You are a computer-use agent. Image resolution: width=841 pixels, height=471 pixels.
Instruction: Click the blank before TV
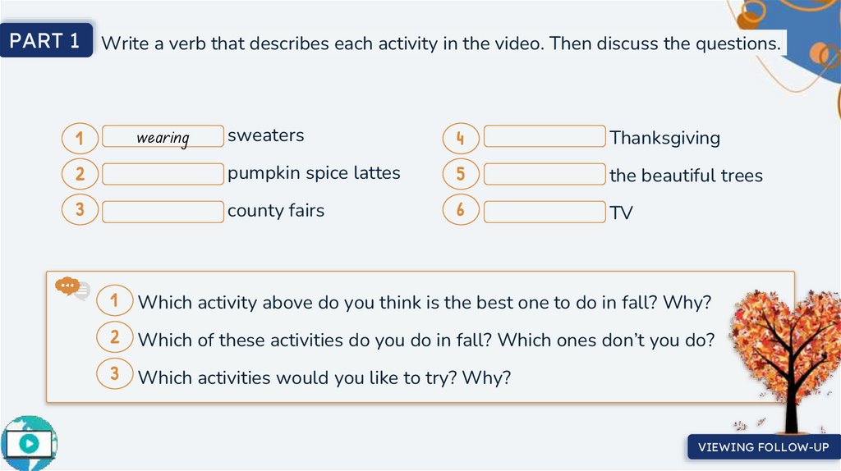coord(544,211)
